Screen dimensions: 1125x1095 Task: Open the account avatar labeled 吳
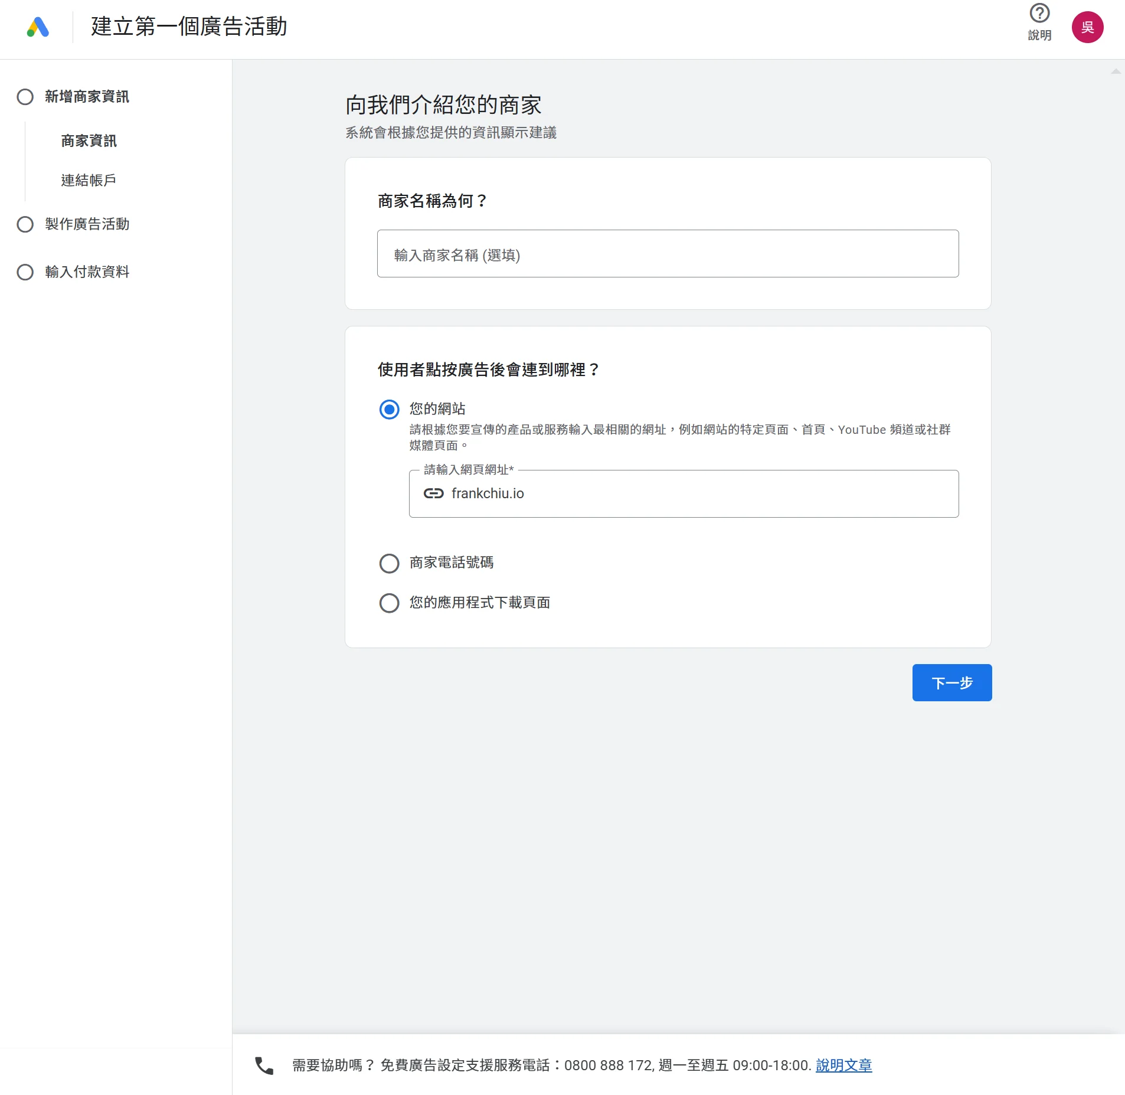1087,27
